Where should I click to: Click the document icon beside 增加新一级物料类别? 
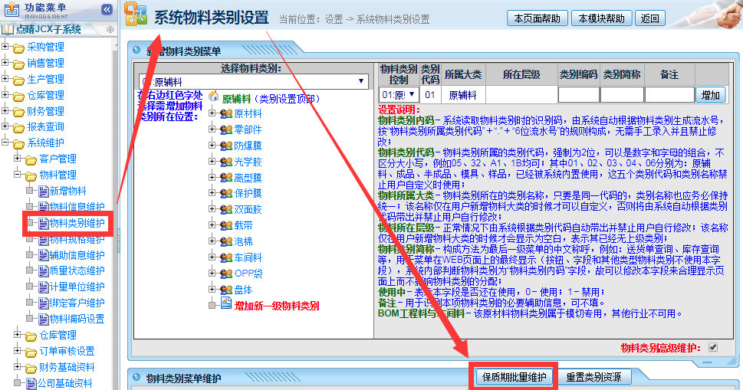coord(226,303)
